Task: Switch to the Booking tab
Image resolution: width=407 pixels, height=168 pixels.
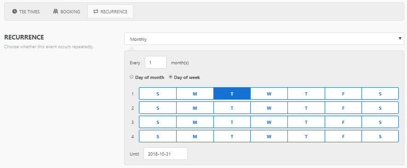Action: [x=66, y=11]
